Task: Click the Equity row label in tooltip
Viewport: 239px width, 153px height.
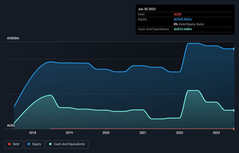Action: (x=142, y=19)
